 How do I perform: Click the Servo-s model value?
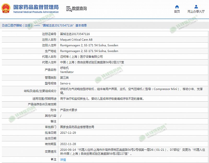(x=66, y=83)
